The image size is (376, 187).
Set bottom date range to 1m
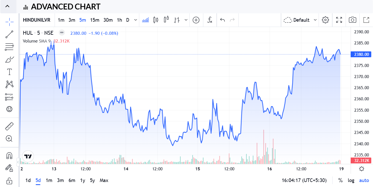pos(49,180)
